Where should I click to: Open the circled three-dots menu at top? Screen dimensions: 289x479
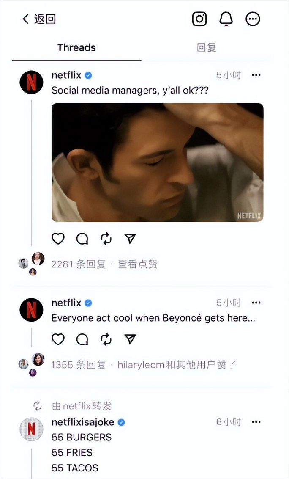click(253, 19)
